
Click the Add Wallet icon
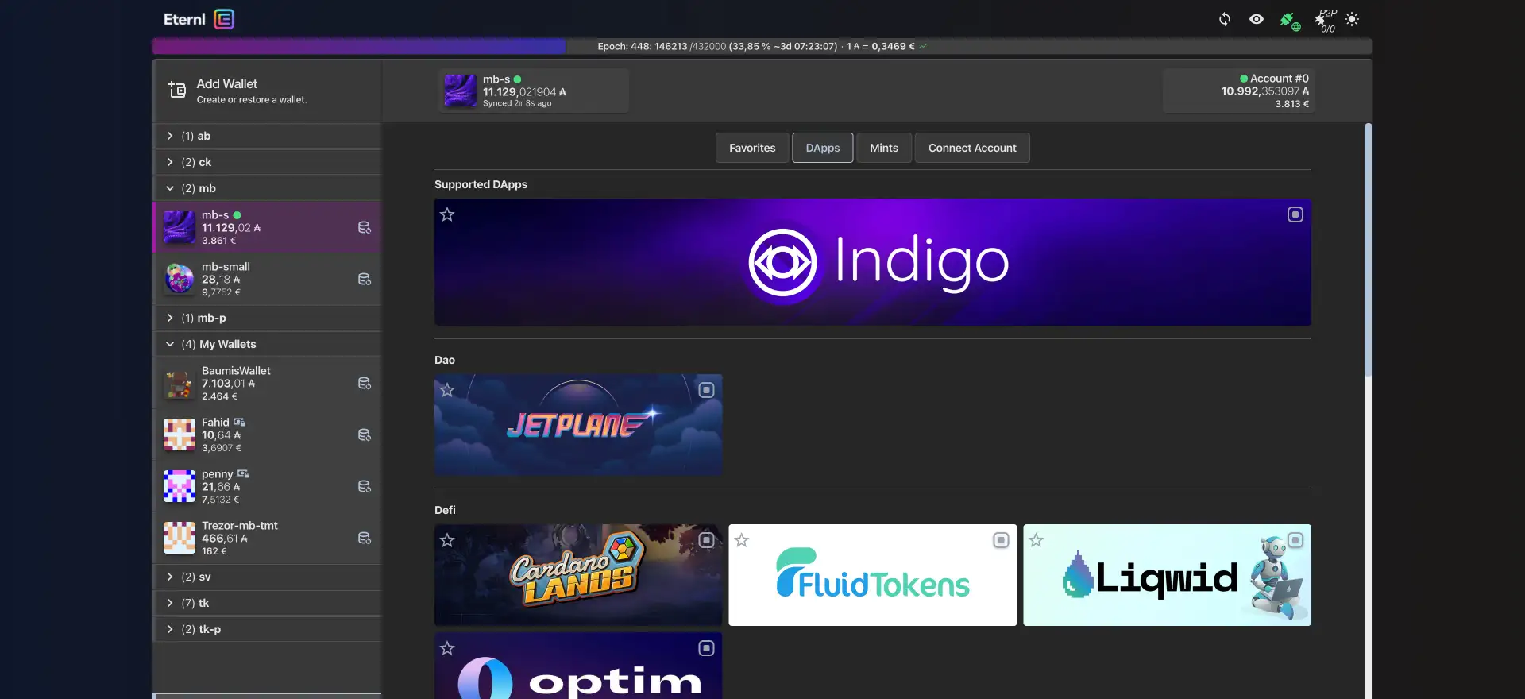point(177,91)
